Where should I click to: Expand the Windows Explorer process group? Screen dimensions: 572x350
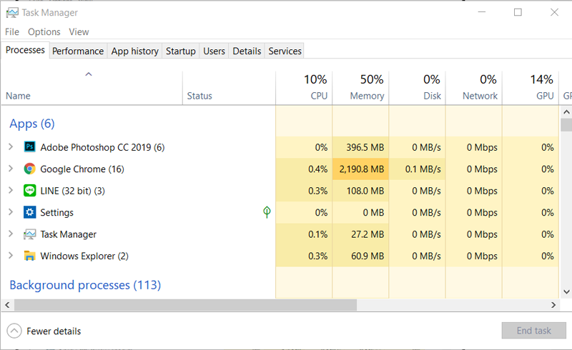11,256
